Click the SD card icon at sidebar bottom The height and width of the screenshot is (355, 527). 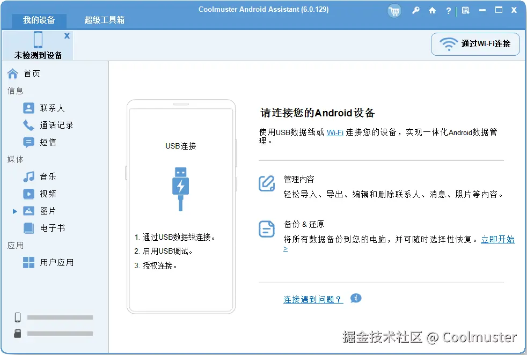18,334
